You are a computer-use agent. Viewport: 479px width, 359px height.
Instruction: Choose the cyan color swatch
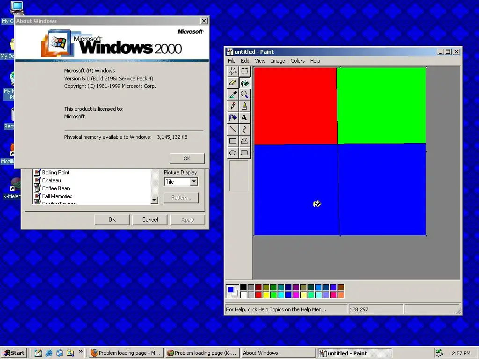281,294
